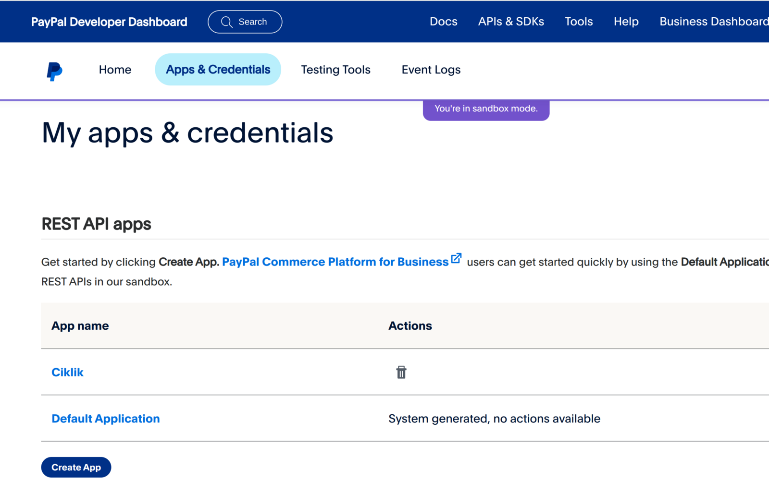769x492 pixels.
Task: Open the external link icon beside PayPal Commerce Platform
Action: [456, 259]
